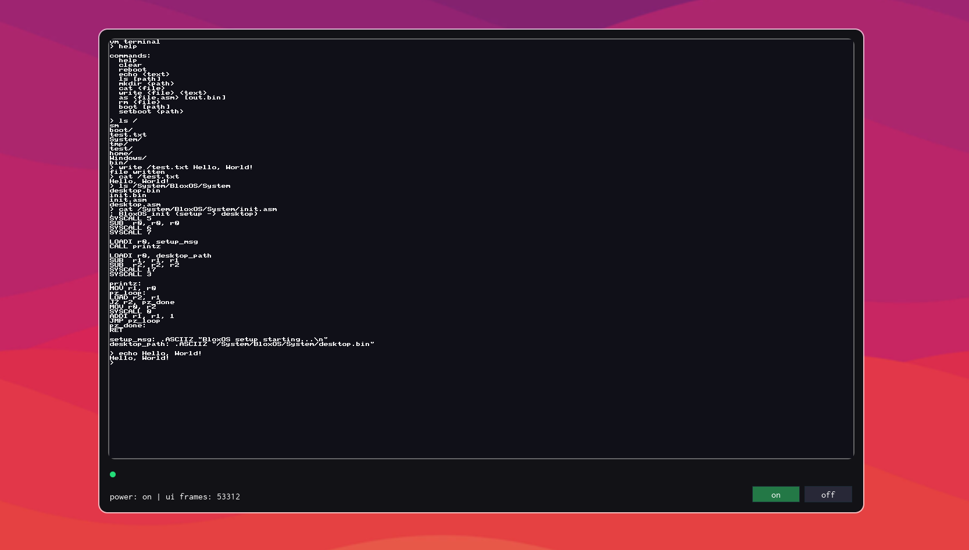Click the final "Hello, World!" output line
The height and width of the screenshot is (550, 969).
139,358
